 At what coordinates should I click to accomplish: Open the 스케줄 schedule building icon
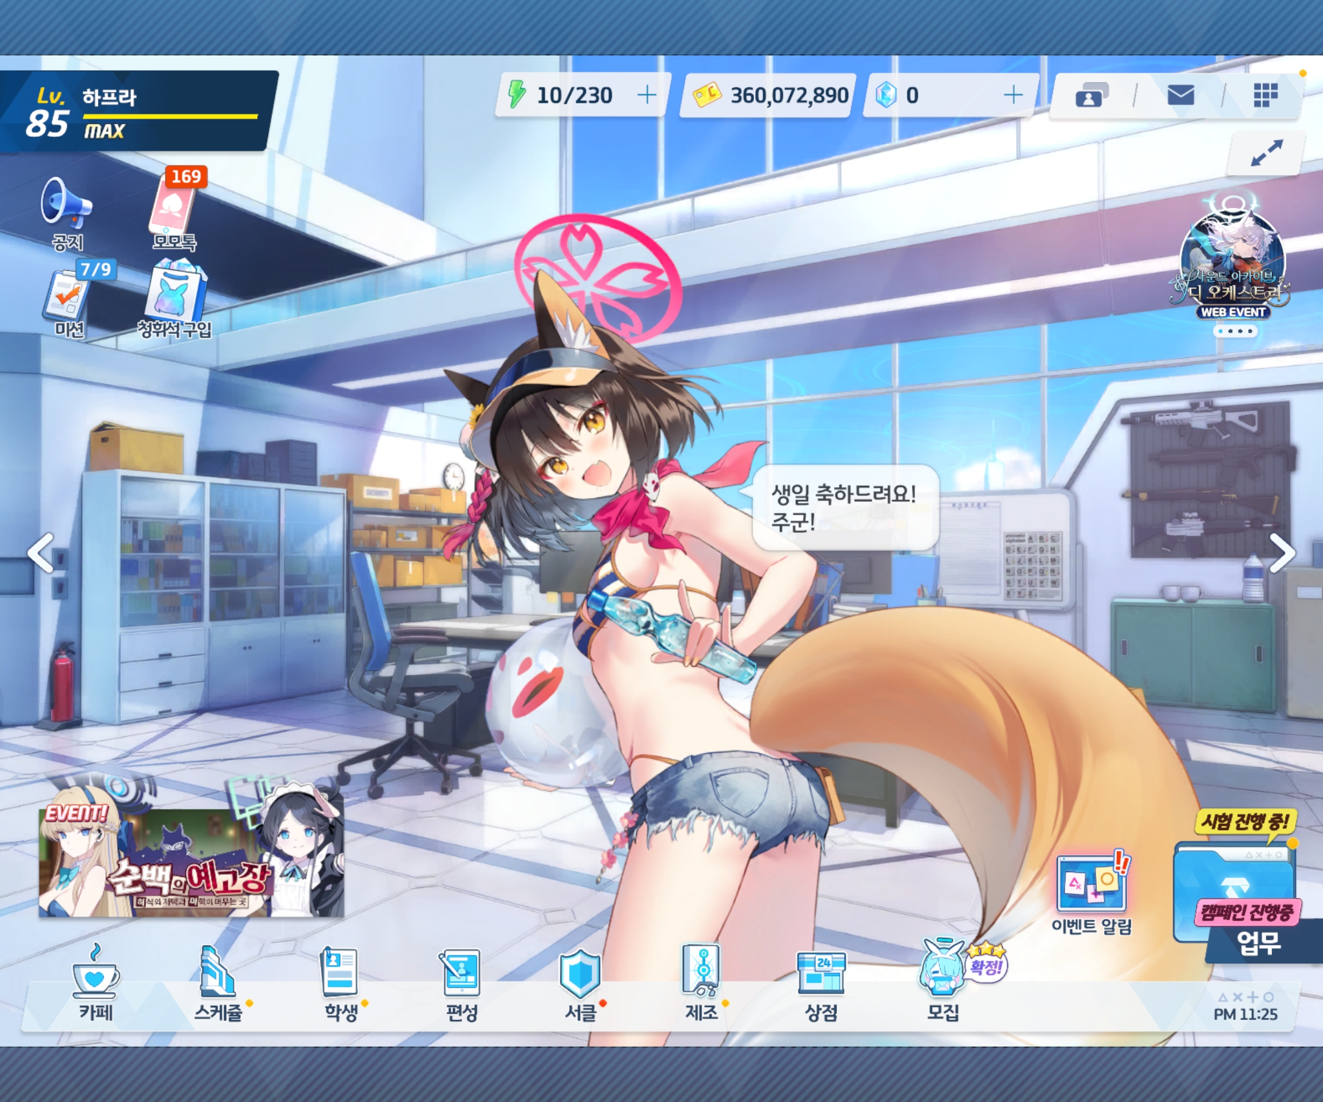tap(218, 983)
